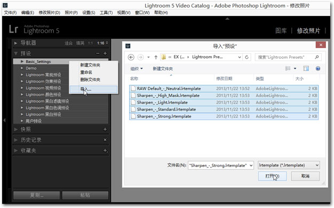Expand the 收藏夹 panel
334x208 pixels.
[16, 150]
